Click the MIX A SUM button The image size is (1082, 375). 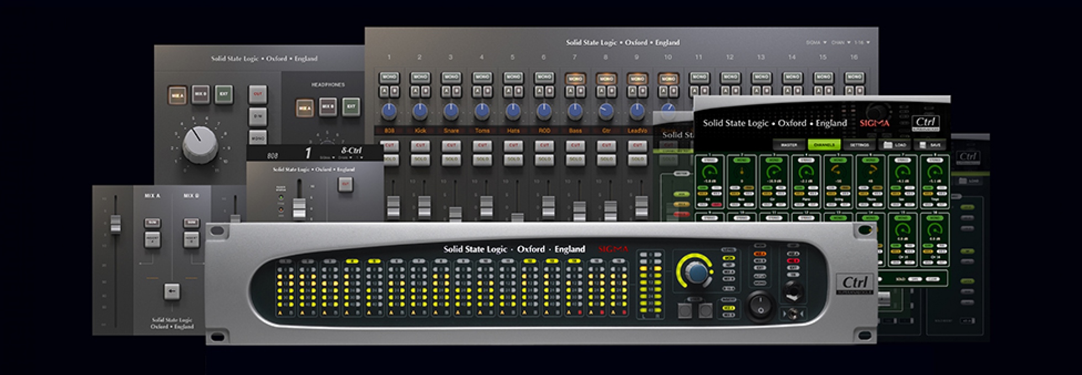pyautogui.click(x=152, y=223)
